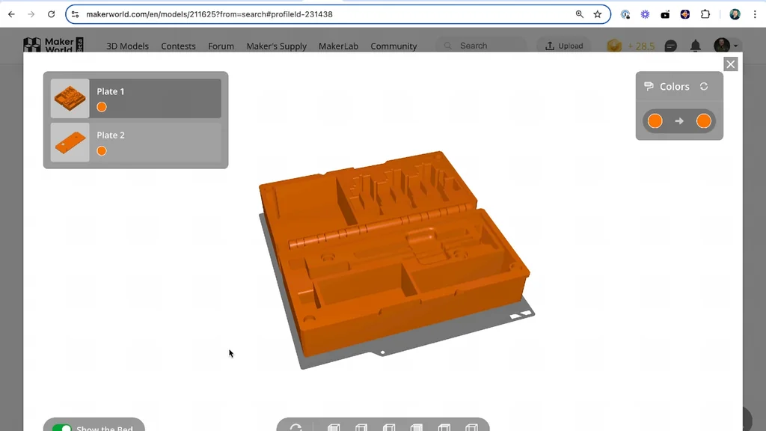Screen dimensions: 766x431
Task: Open the Contests page
Action: (x=178, y=46)
